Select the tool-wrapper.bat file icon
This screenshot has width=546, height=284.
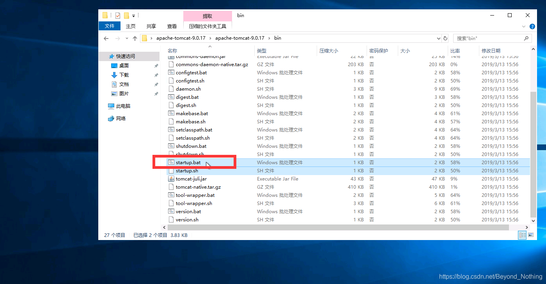point(171,195)
